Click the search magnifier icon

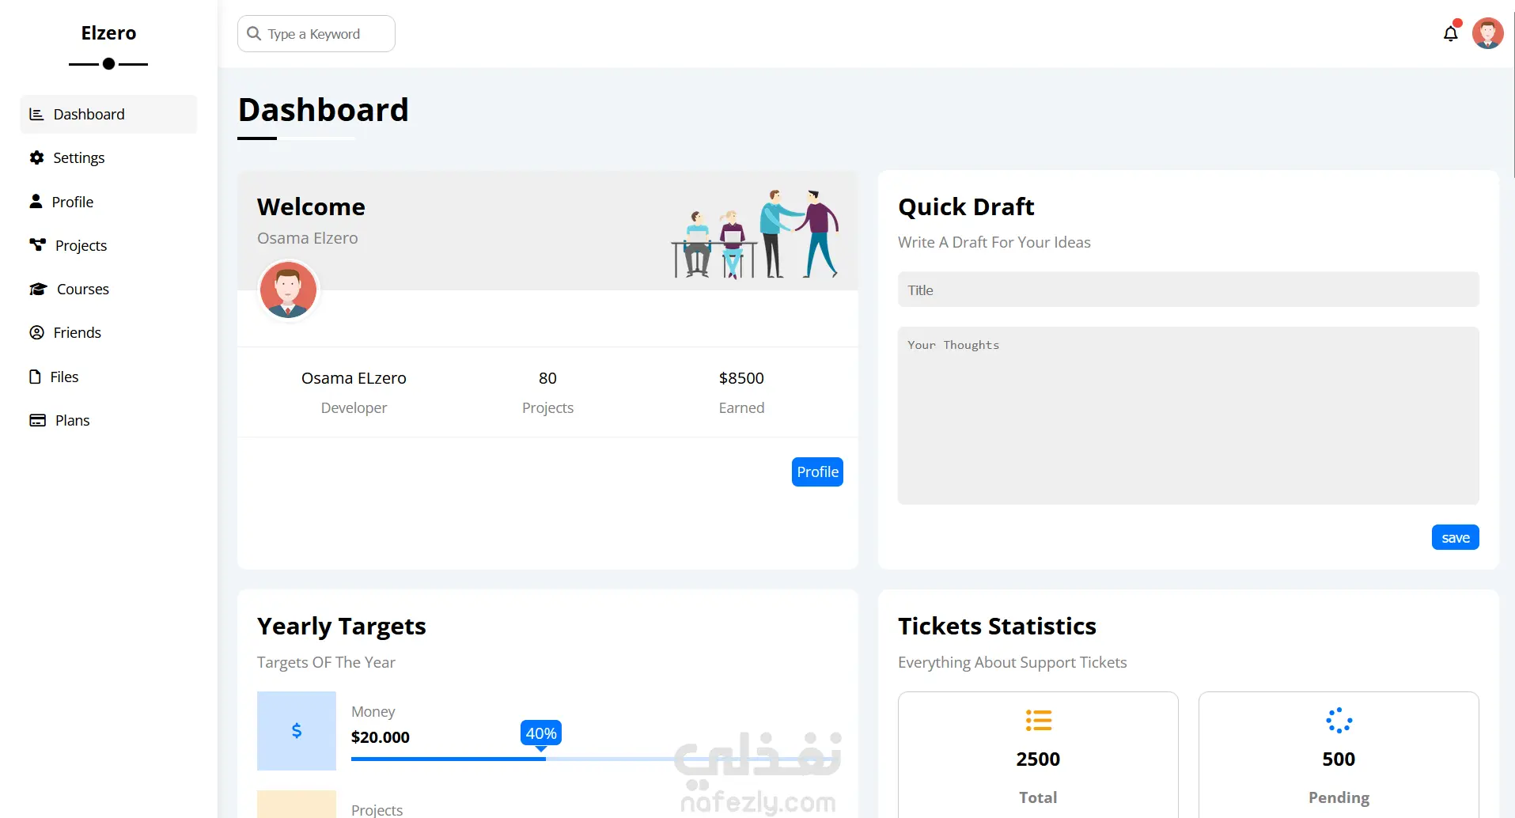click(254, 33)
